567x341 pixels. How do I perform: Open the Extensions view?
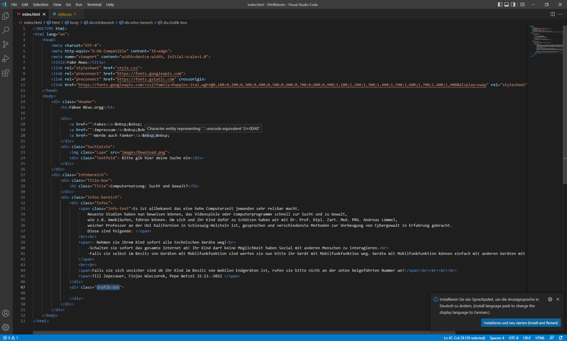tap(6, 73)
